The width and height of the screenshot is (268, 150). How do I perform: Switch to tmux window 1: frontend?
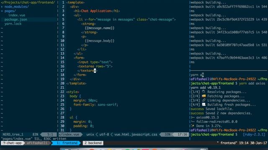coord(67,143)
